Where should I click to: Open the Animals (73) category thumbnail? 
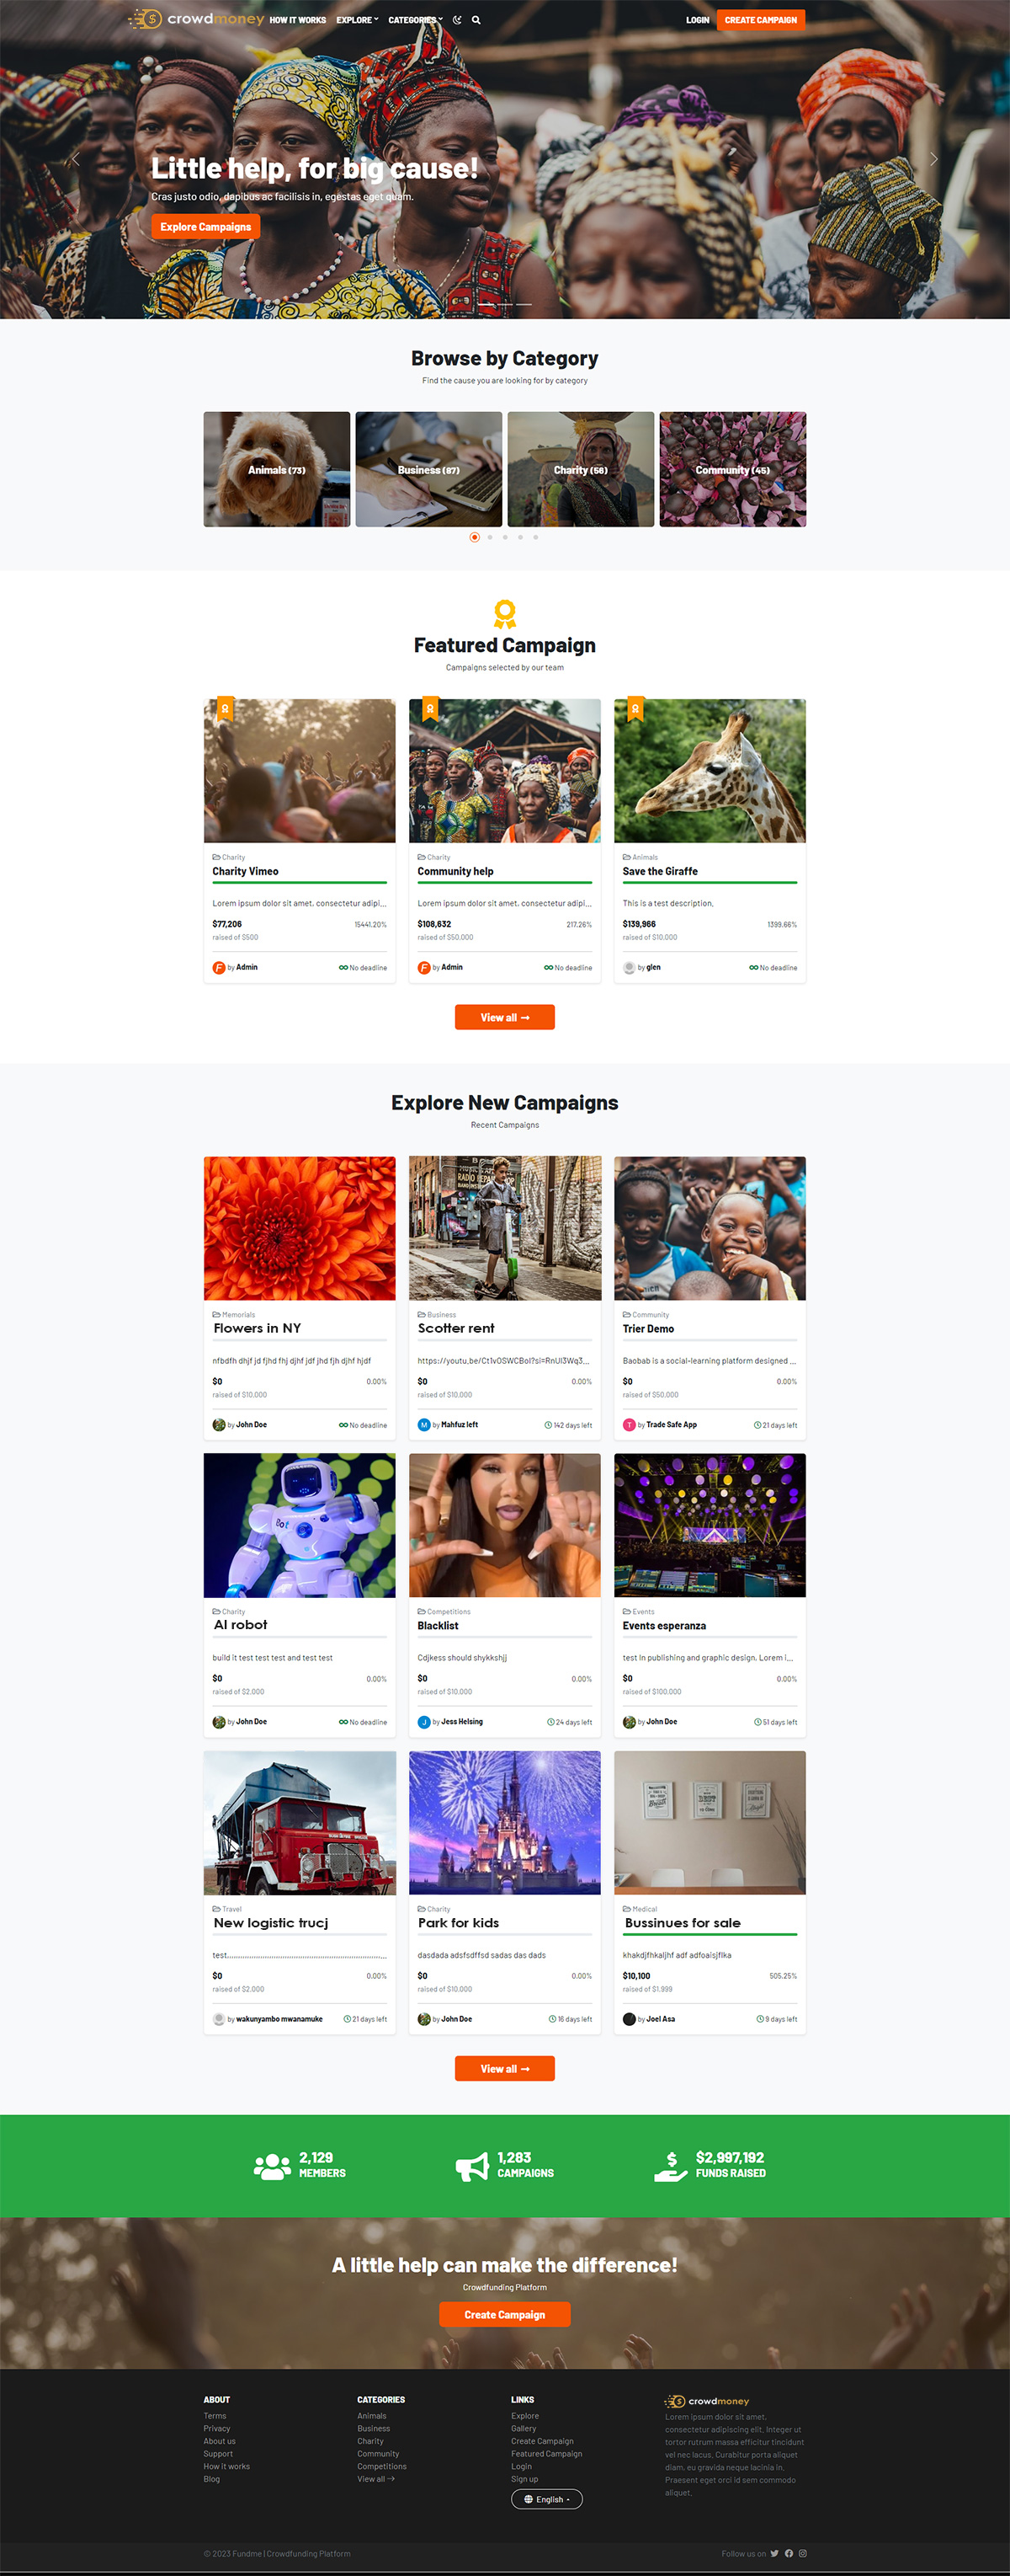[277, 469]
